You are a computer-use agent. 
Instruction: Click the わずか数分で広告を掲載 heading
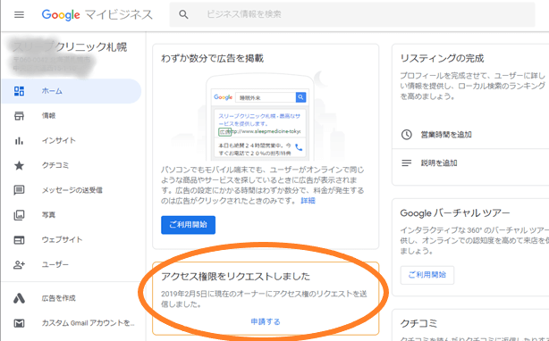212,58
